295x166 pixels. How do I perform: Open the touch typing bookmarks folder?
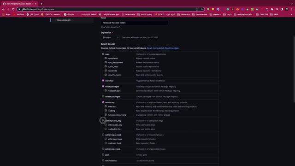click(145, 14)
